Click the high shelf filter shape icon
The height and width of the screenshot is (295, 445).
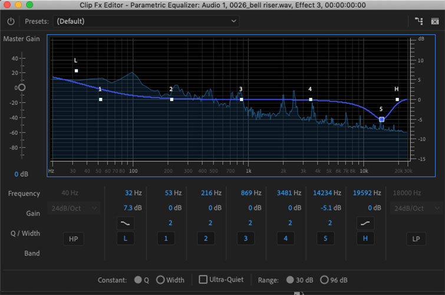pos(365,223)
